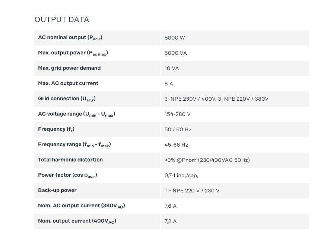Select the 8 A value

coord(169,84)
